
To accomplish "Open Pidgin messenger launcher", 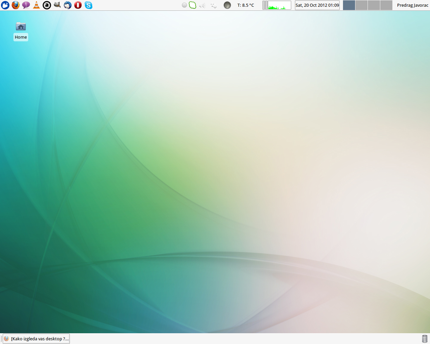I will click(x=26, y=5).
